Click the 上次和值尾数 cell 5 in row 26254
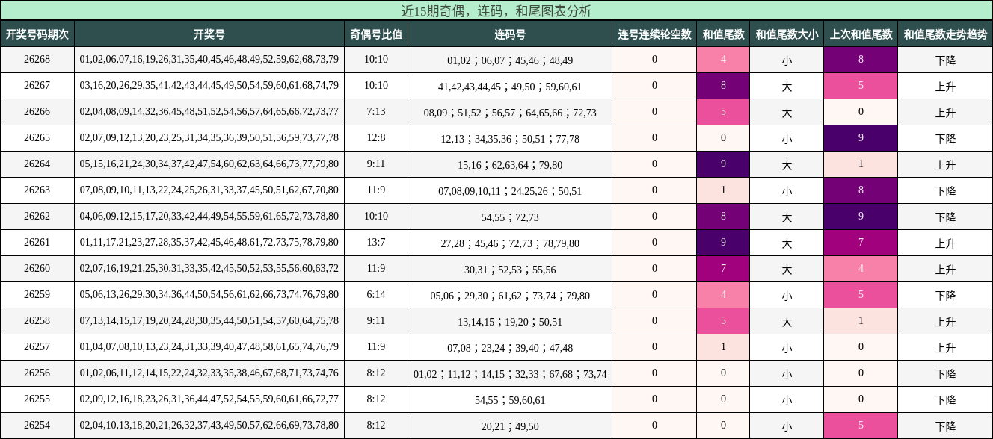This screenshot has width=993, height=439. point(861,426)
